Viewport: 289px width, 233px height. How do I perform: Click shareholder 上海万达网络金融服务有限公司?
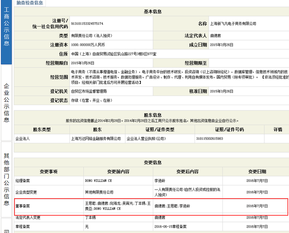(96, 138)
